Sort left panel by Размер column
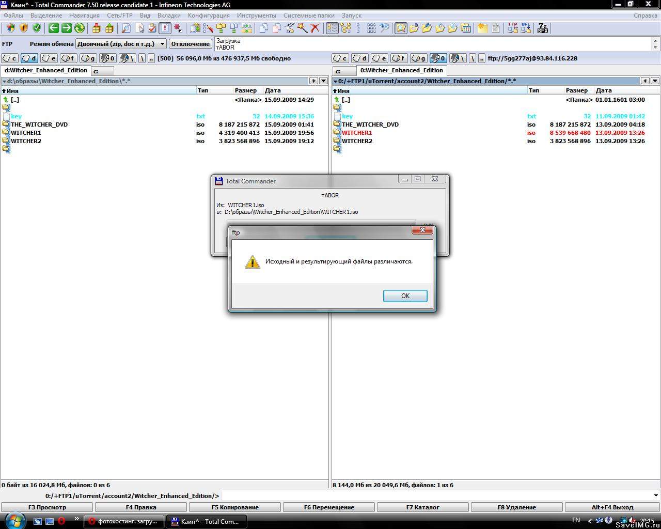The height and width of the screenshot is (529, 661). tap(245, 90)
